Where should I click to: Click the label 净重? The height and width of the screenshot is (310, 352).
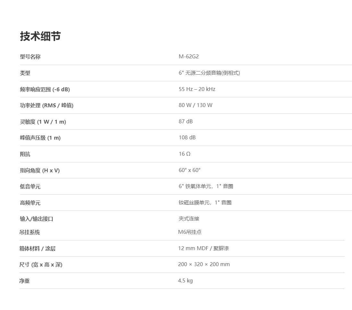pos(24,281)
